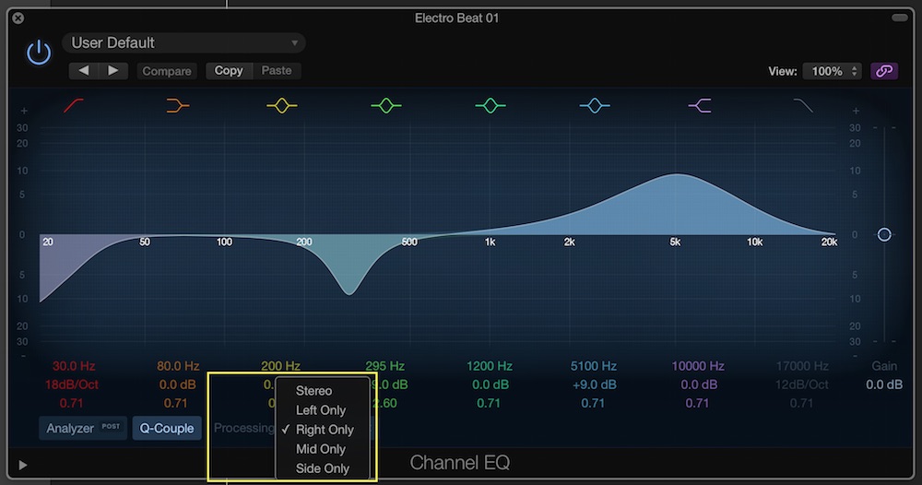The height and width of the screenshot is (485, 922).
Task: Select the orange 0.0 dB gain value
Action: (x=178, y=384)
